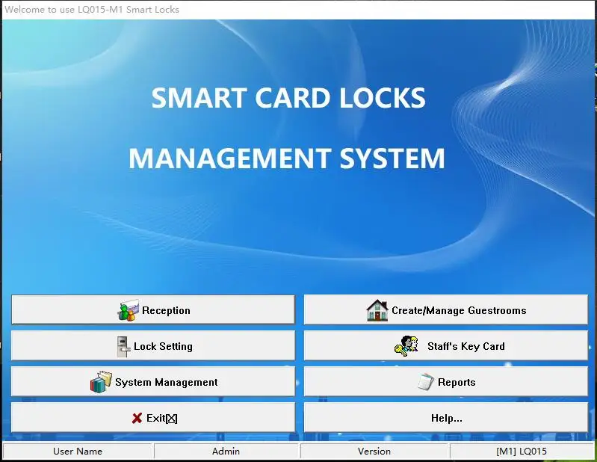Select the [M1] LQ015 version cell
The image size is (597, 462).
(x=521, y=451)
